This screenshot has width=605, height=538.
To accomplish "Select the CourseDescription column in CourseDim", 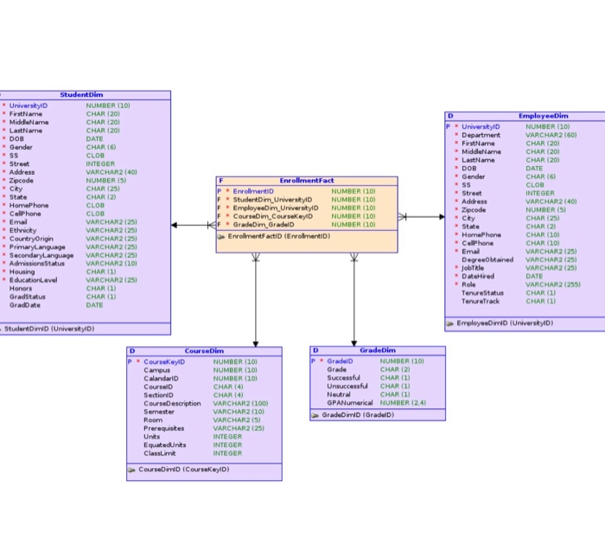I will 172,403.
